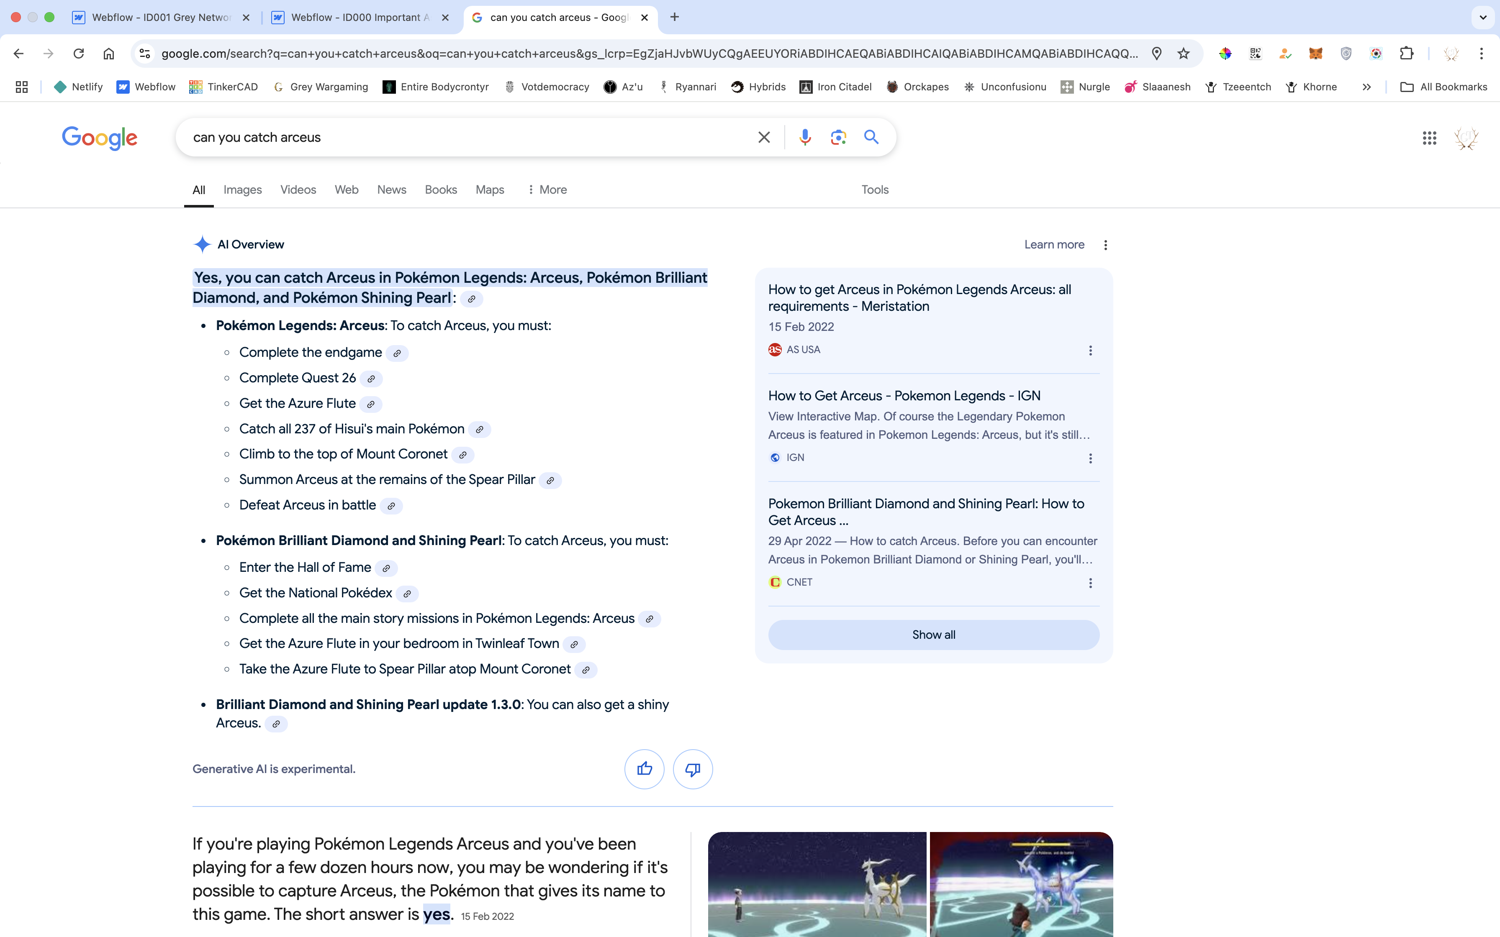Open options menu for the IGN source
1500x937 pixels.
[x=1090, y=458]
